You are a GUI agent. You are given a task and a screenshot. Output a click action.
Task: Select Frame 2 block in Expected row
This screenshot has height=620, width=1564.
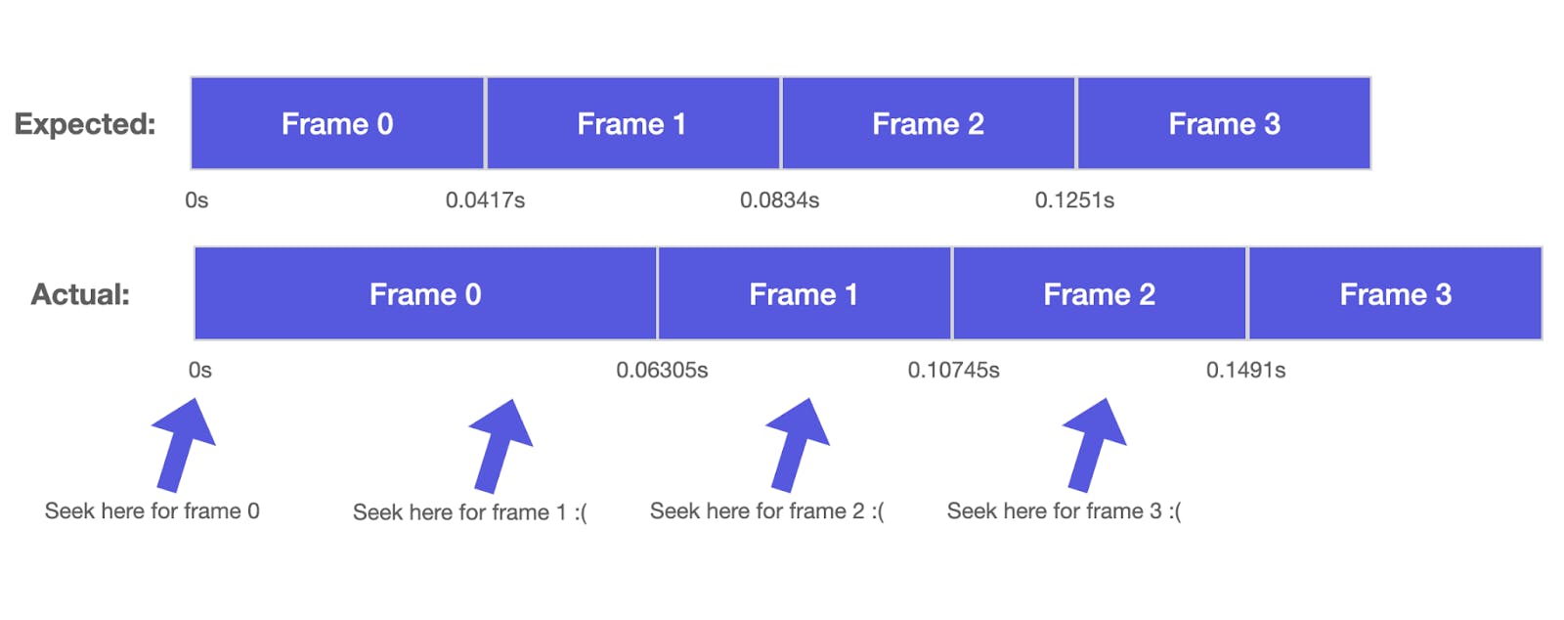coord(929,123)
